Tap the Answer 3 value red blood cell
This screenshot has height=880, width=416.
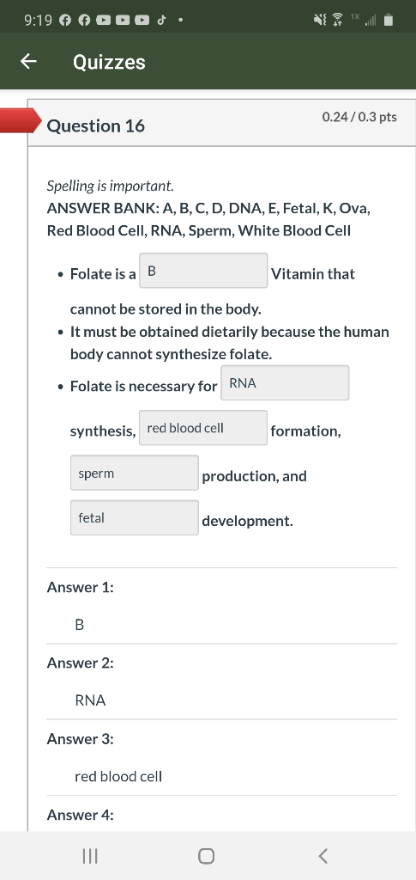pyautogui.click(x=118, y=777)
